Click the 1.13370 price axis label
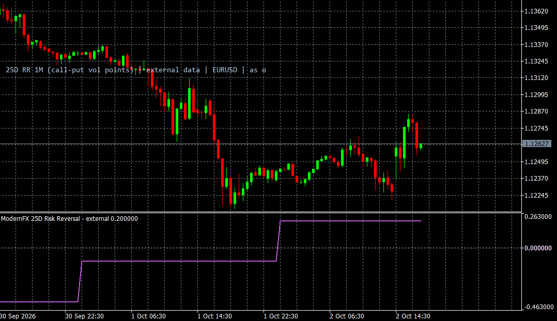This screenshot has width=557, height=321. tap(536, 45)
